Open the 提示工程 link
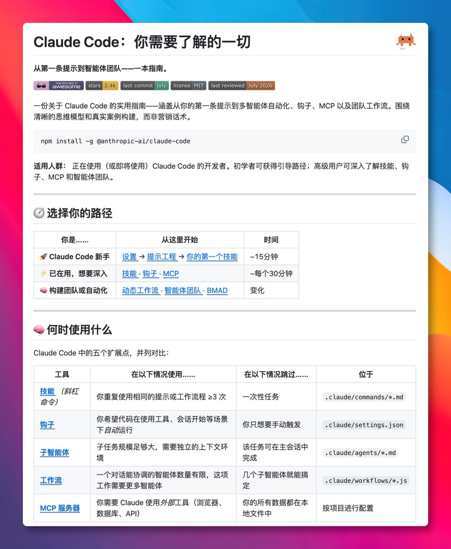451x549 pixels. click(x=162, y=257)
